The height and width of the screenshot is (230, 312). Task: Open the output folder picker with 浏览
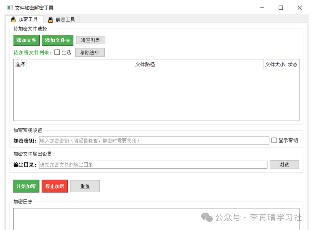pos(284,165)
